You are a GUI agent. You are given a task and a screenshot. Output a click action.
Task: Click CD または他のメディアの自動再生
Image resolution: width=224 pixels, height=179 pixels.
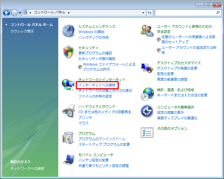[105, 112]
